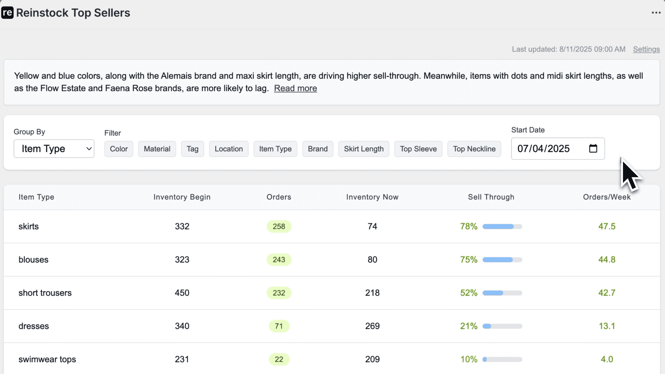Screen dimensions: 665x374
Task: Click the 258 orders badge for skirts
Action: click(x=279, y=226)
